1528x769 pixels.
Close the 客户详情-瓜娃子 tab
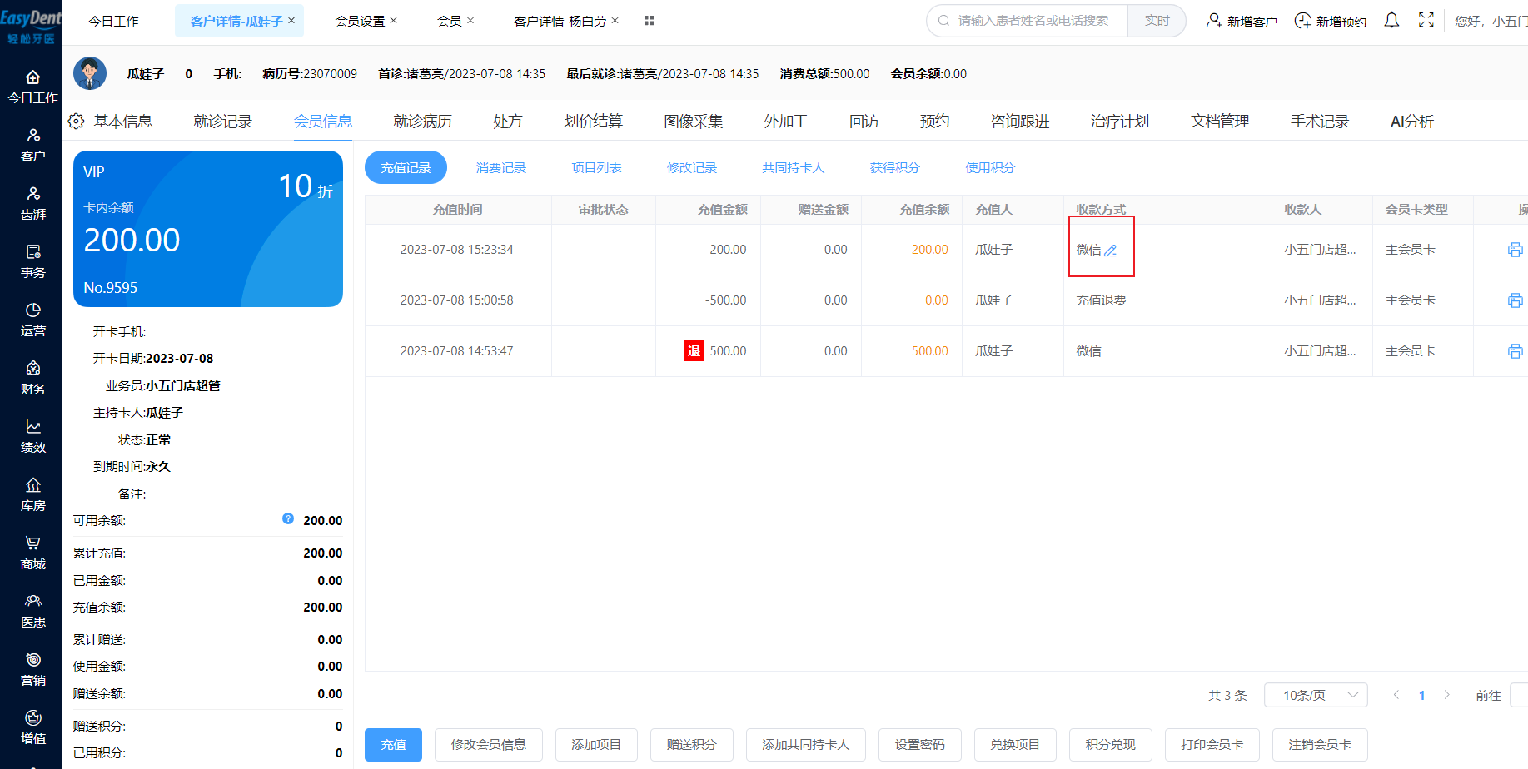(291, 20)
